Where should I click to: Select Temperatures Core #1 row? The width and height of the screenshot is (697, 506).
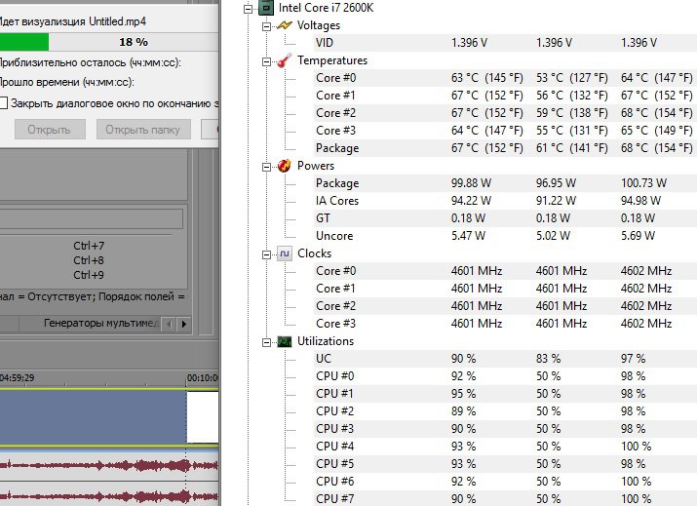pos(506,96)
